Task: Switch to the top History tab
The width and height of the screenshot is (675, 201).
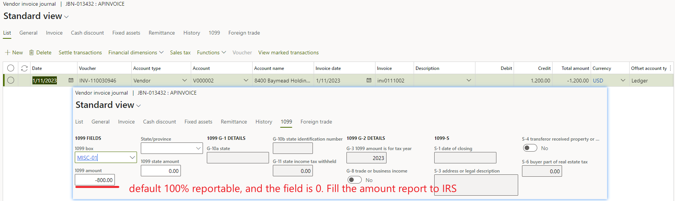Action: pyautogui.click(x=192, y=33)
